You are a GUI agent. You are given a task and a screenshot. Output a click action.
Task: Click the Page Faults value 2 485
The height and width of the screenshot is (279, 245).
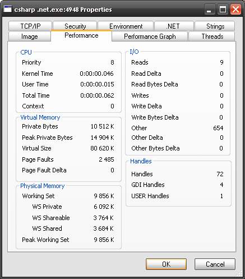point(107,159)
